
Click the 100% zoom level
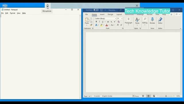178,96
